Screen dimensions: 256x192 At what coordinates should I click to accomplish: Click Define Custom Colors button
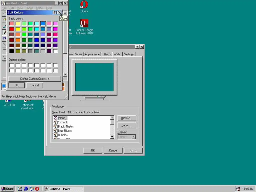pos(34,79)
